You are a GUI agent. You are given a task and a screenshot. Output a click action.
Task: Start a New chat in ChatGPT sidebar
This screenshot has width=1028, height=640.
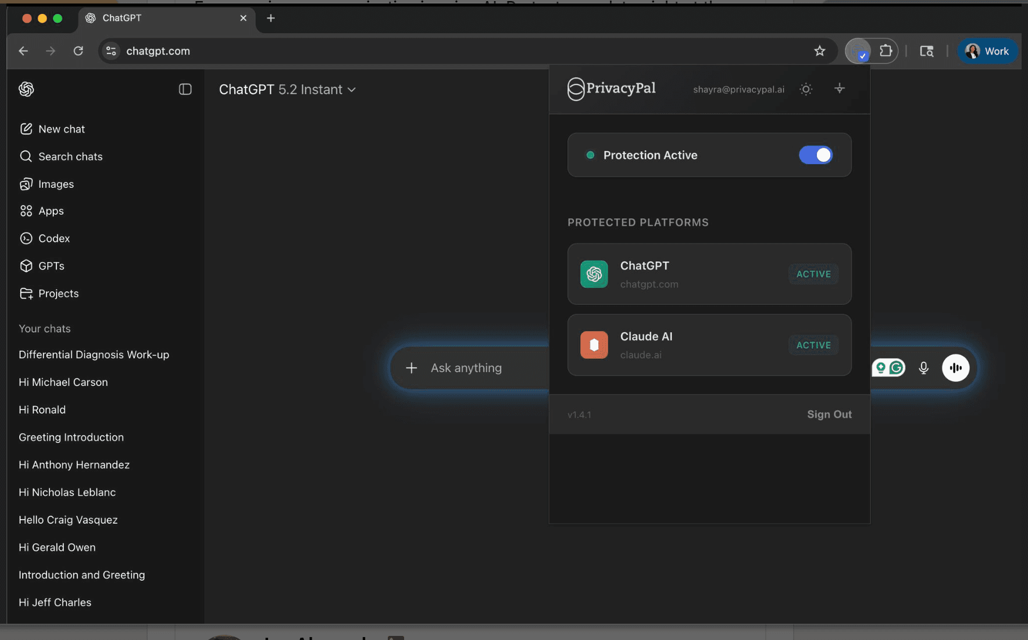[61, 129]
